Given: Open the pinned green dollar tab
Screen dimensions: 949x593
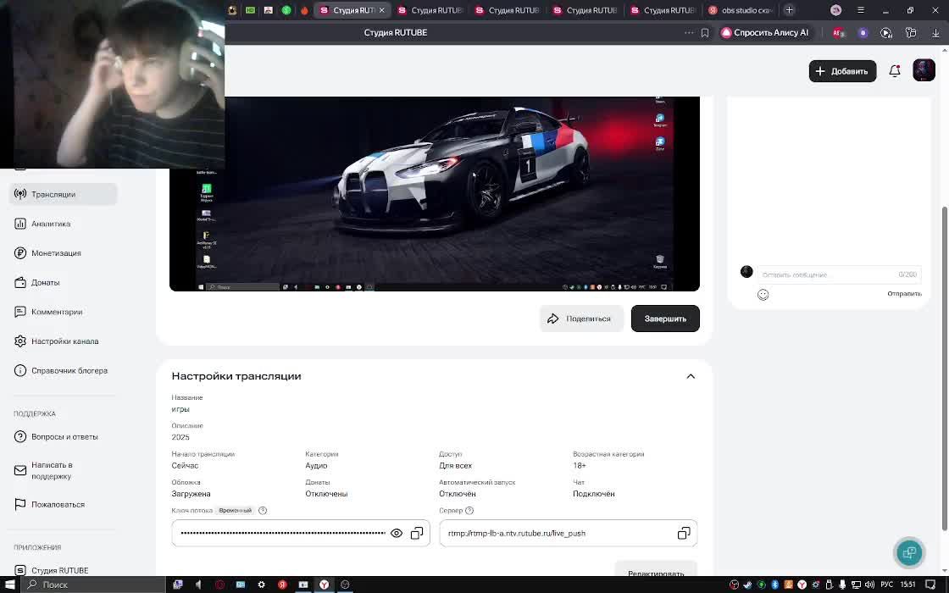Looking at the screenshot, I should pyautogui.click(x=286, y=10).
